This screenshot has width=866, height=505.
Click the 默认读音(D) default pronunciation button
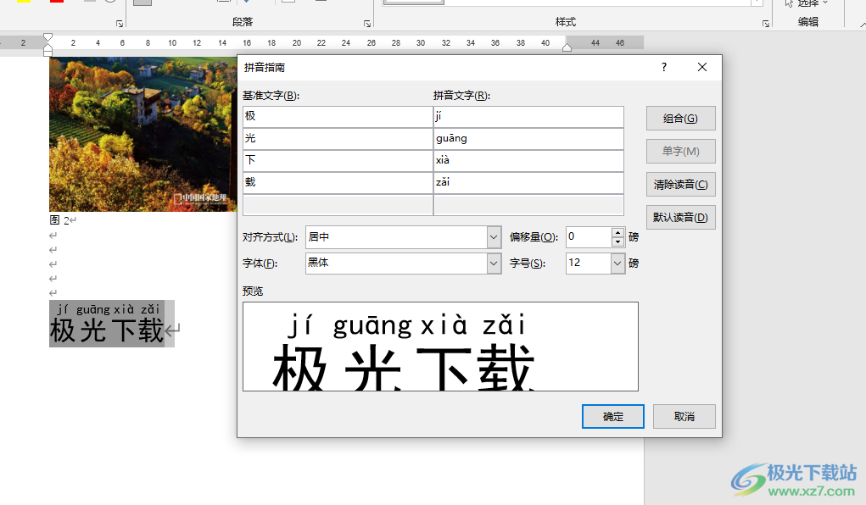pyautogui.click(x=680, y=218)
